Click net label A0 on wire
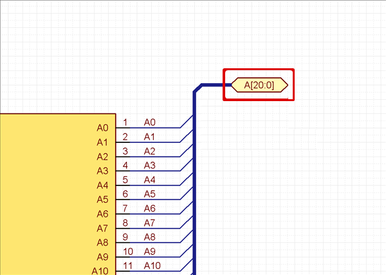Screen dimensions: 386x275 (150, 122)
